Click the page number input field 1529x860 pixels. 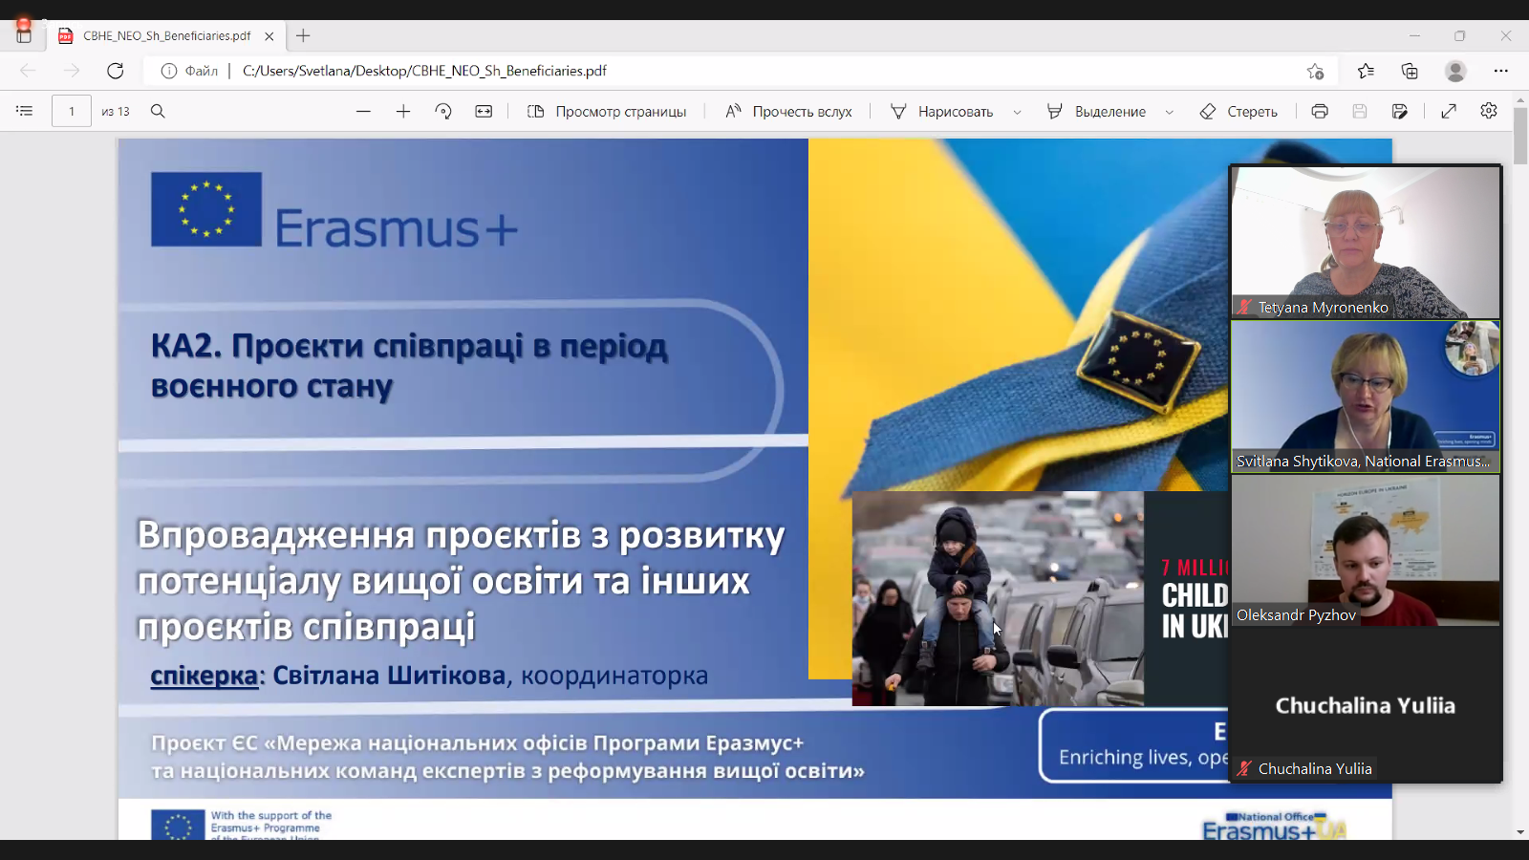tap(72, 111)
